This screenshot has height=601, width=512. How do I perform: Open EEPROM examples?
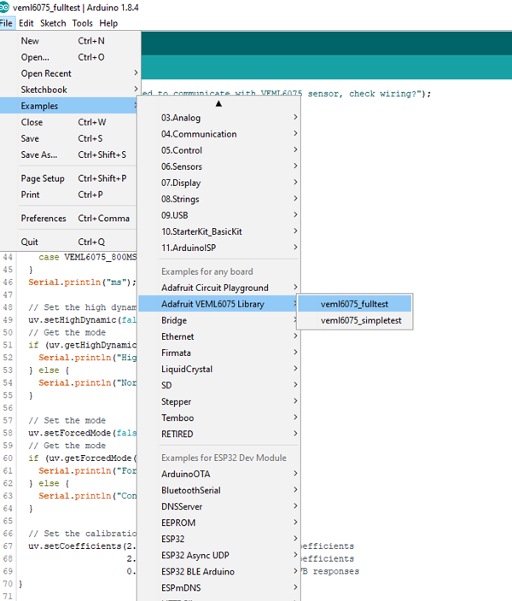tap(218, 522)
